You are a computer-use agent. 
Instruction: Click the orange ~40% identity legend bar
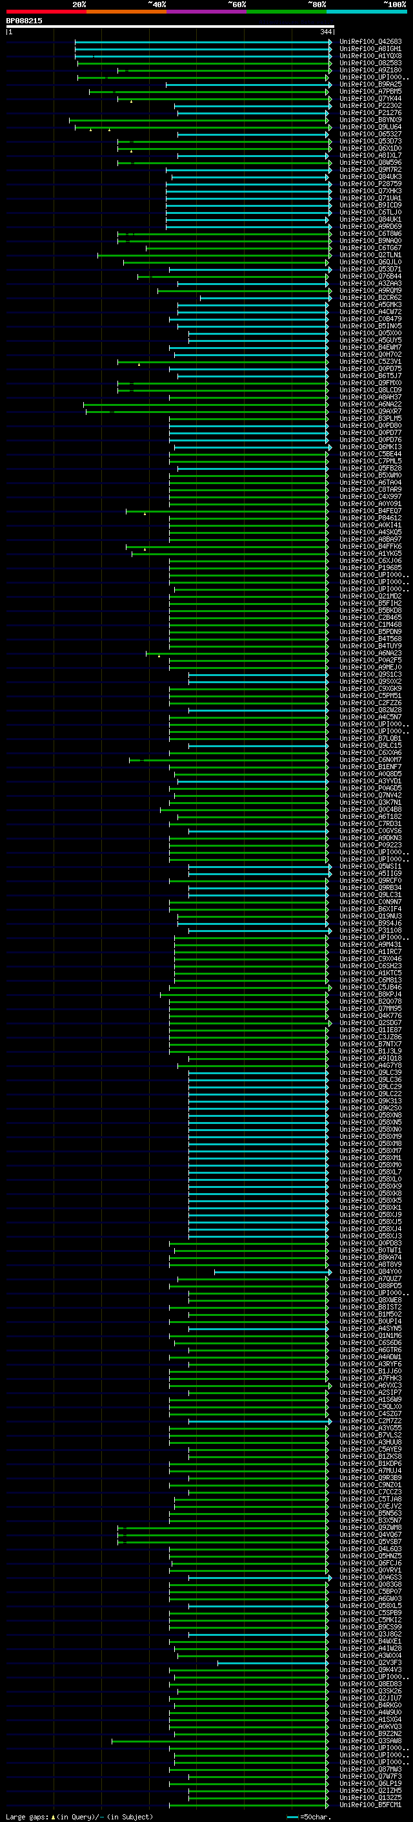126,12
